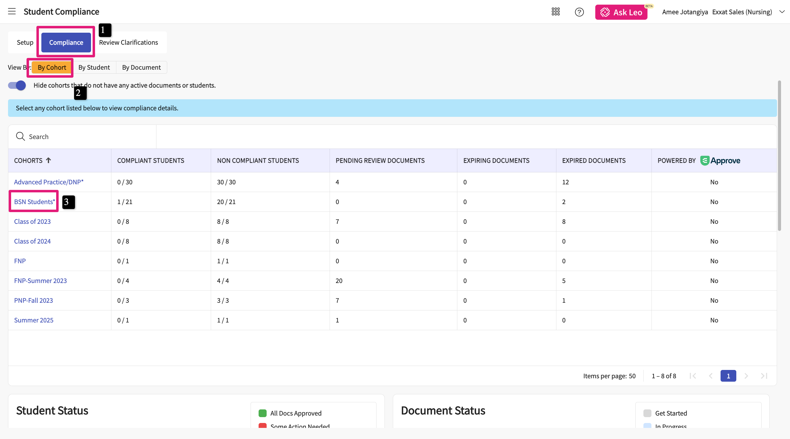Sort cohorts using the arrow icon
790x439 pixels.
pyautogui.click(x=48, y=160)
